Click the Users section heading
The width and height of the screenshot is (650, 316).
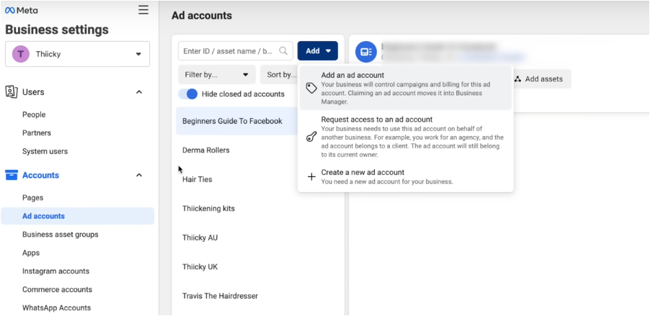pyautogui.click(x=33, y=92)
